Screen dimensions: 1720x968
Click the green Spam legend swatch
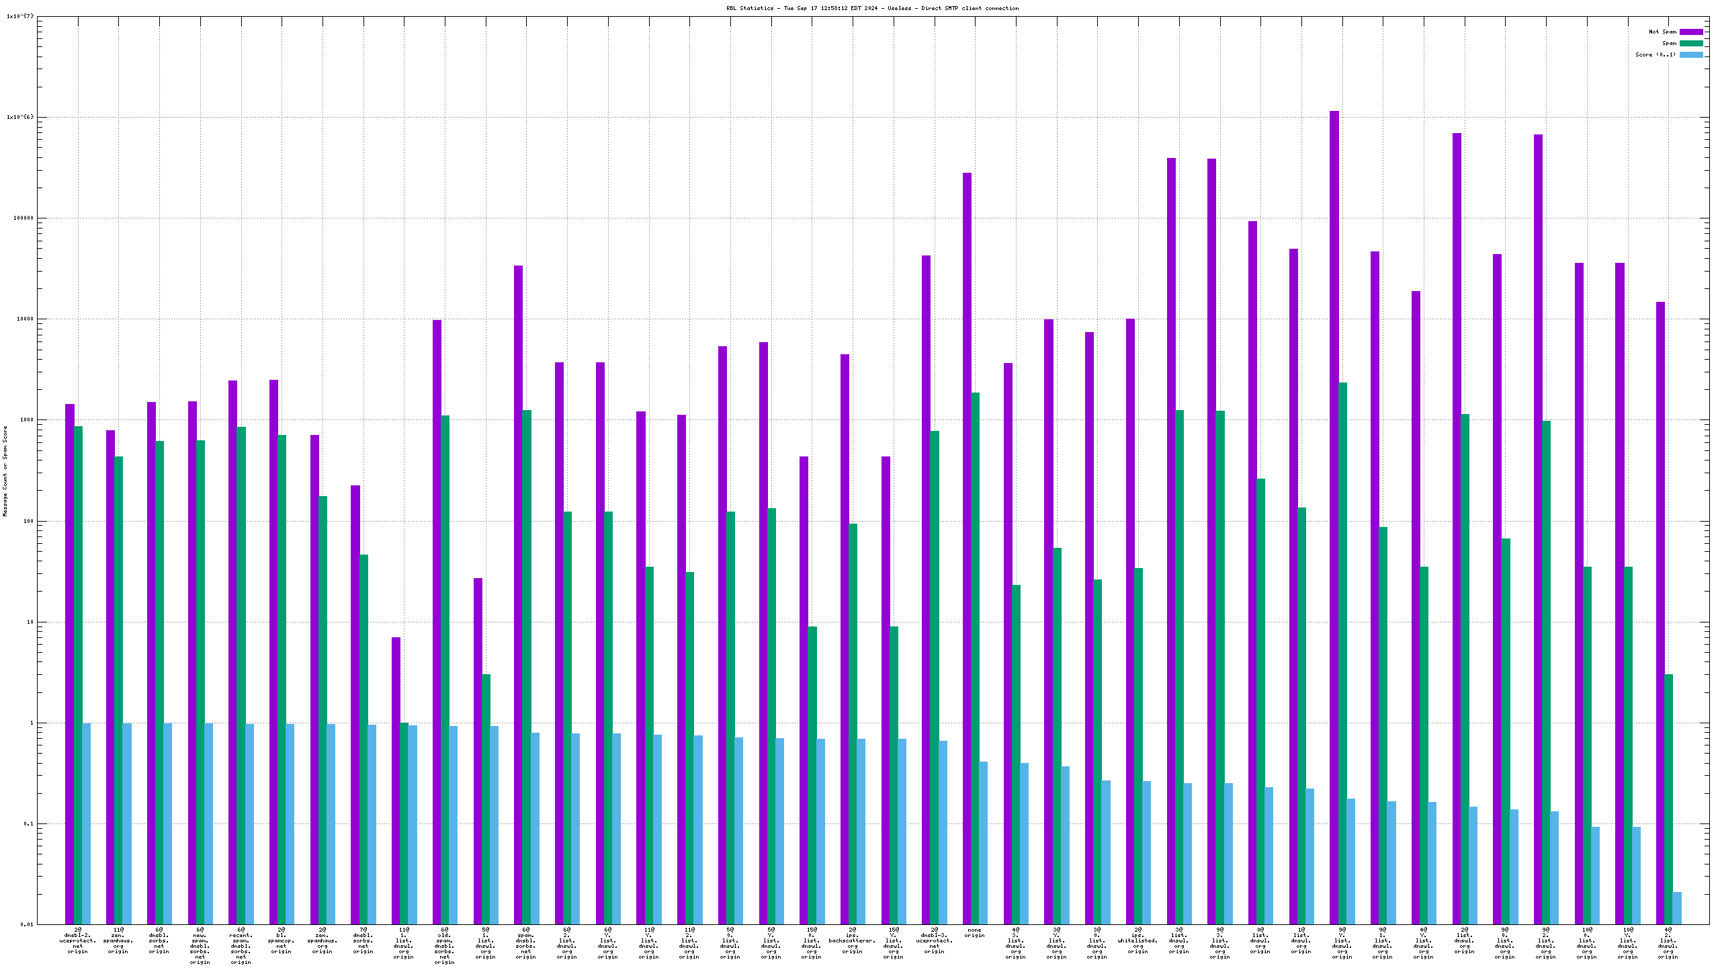(1690, 43)
